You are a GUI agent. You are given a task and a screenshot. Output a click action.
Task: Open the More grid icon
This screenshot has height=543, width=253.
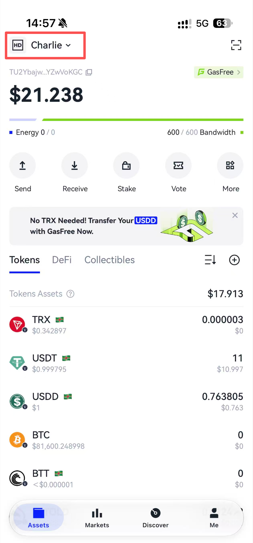coord(230,165)
